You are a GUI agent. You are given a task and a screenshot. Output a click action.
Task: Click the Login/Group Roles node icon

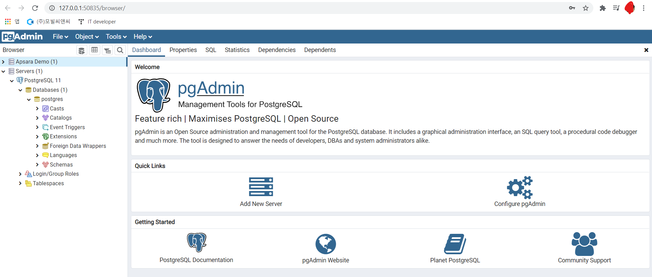(x=28, y=174)
